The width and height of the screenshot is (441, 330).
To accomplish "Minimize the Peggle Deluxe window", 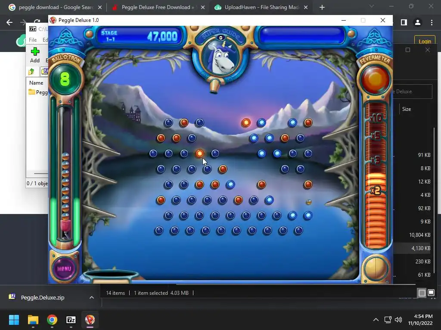I will tap(343, 20).
